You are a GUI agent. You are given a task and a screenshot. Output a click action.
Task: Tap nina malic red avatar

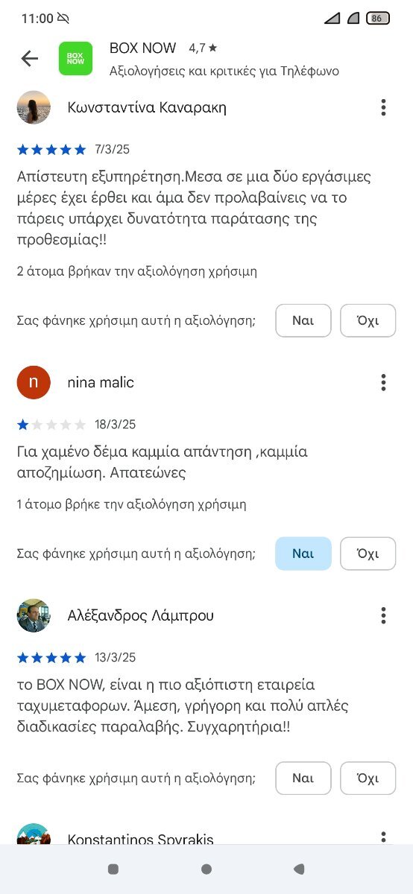tap(34, 383)
